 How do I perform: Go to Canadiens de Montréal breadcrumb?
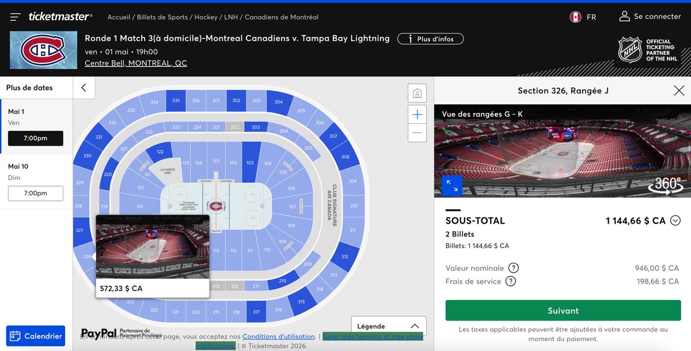click(x=281, y=17)
